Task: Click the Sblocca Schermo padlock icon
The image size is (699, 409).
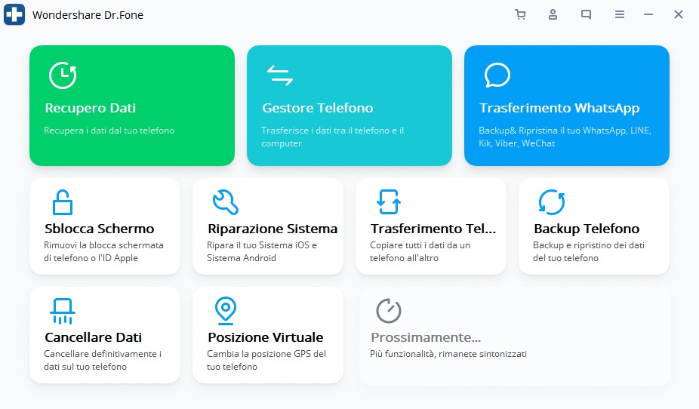Action: 63,202
